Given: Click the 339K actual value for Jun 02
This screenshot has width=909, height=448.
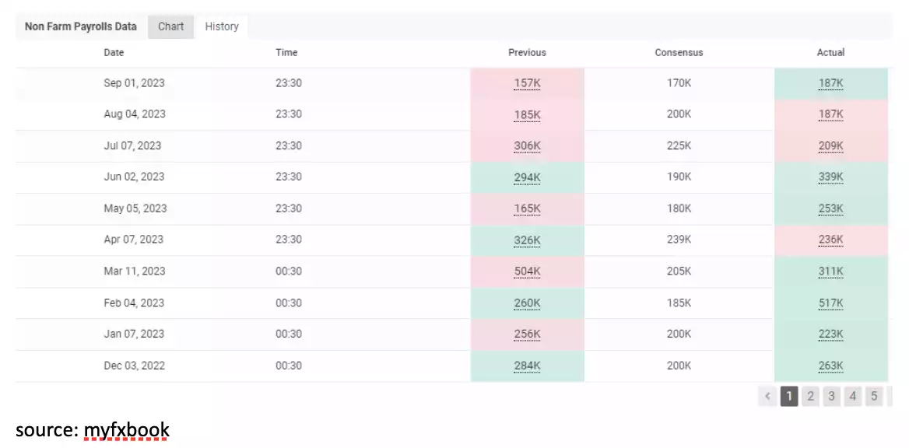Looking at the screenshot, I should [830, 177].
